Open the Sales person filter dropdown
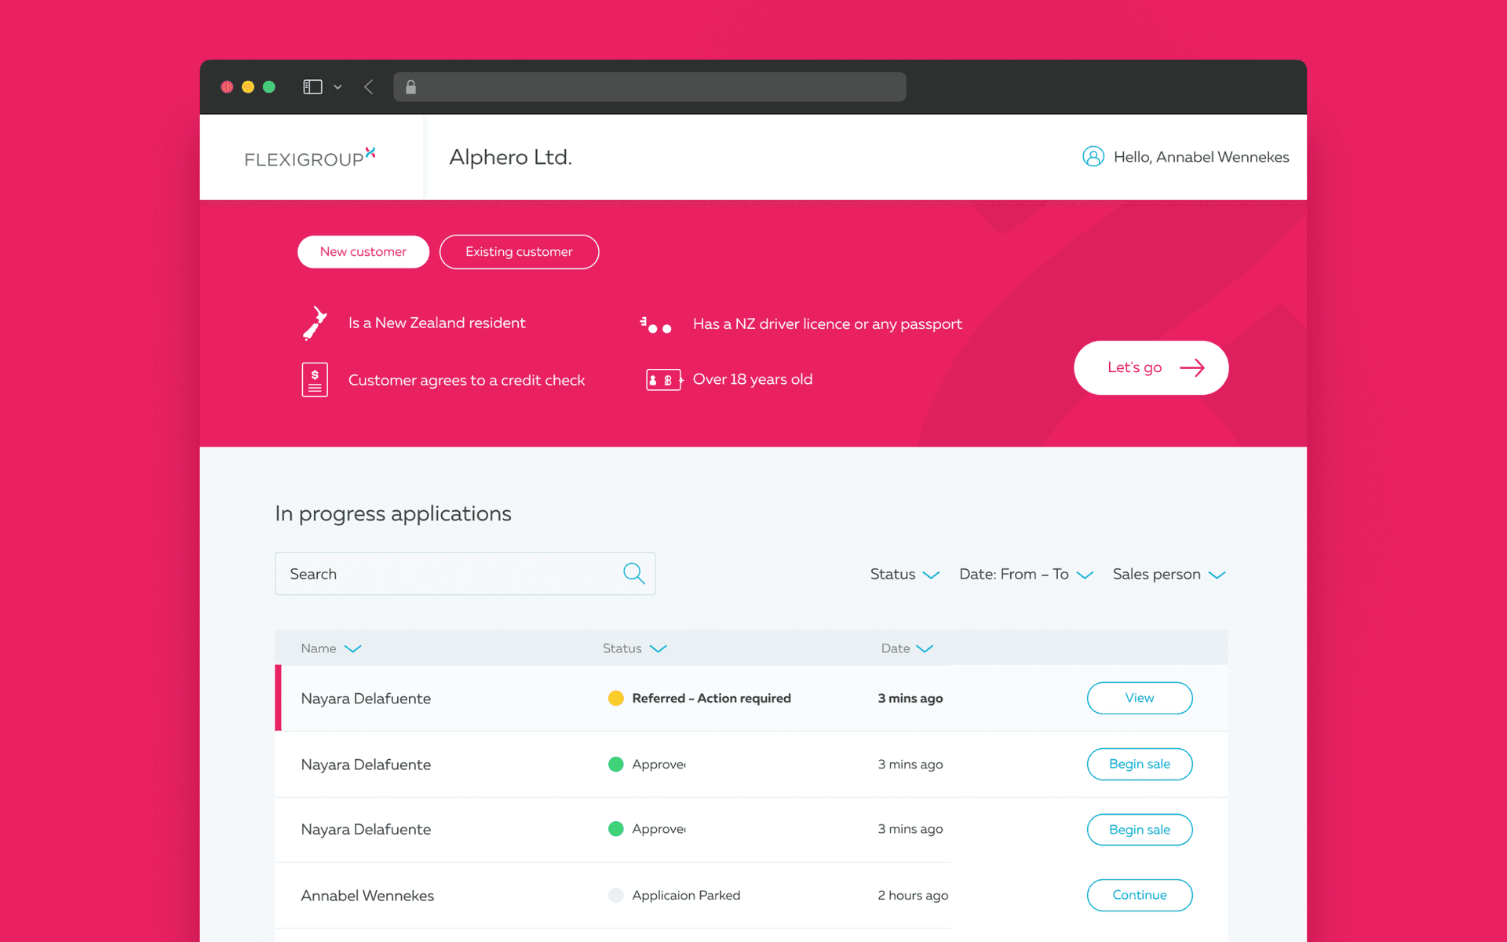 1169,575
